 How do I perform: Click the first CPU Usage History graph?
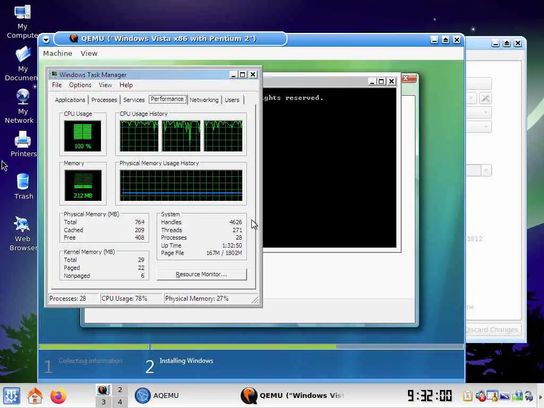(x=139, y=135)
